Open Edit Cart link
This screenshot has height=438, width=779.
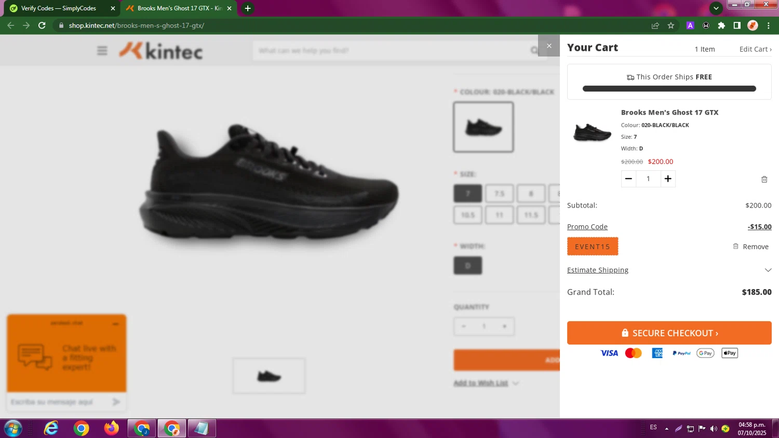point(755,49)
